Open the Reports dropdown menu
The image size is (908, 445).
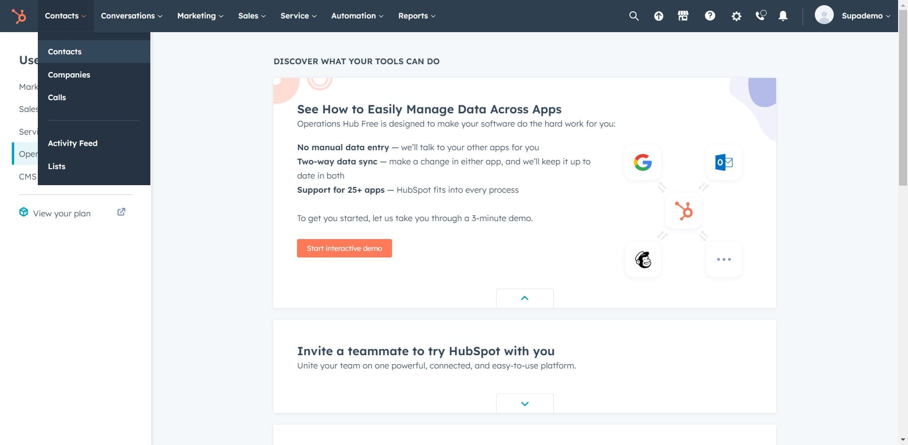417,16
